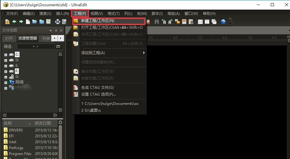The height and width of the screenshot is (159, 290).
Task: Choose 设置 CTAG 选项(P)... entry
Action: [x=109, y=94]
